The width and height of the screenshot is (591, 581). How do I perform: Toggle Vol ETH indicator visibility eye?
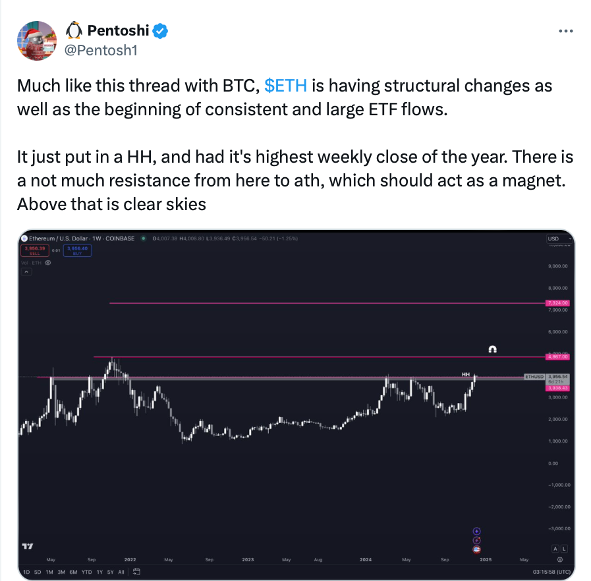click(47, 262)
